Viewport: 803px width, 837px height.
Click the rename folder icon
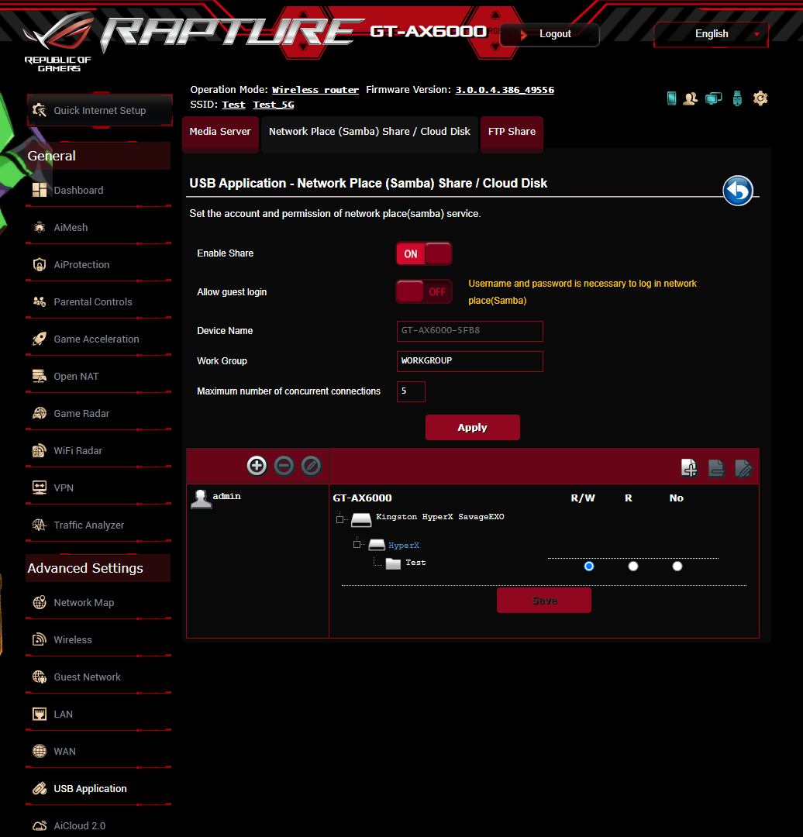pos(743,468)
